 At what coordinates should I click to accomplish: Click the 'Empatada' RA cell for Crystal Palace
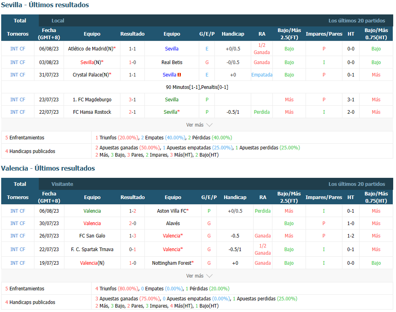(262, 74)
